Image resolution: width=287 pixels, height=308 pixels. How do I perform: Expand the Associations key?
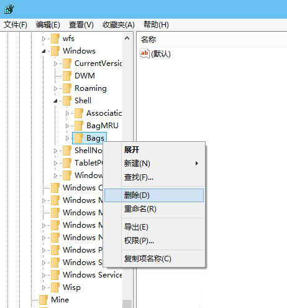(67, 113)
